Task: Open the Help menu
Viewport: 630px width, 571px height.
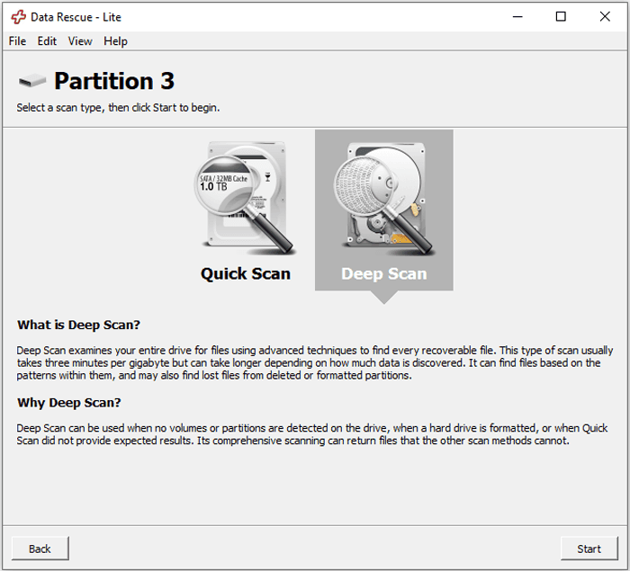Action: 116,41
